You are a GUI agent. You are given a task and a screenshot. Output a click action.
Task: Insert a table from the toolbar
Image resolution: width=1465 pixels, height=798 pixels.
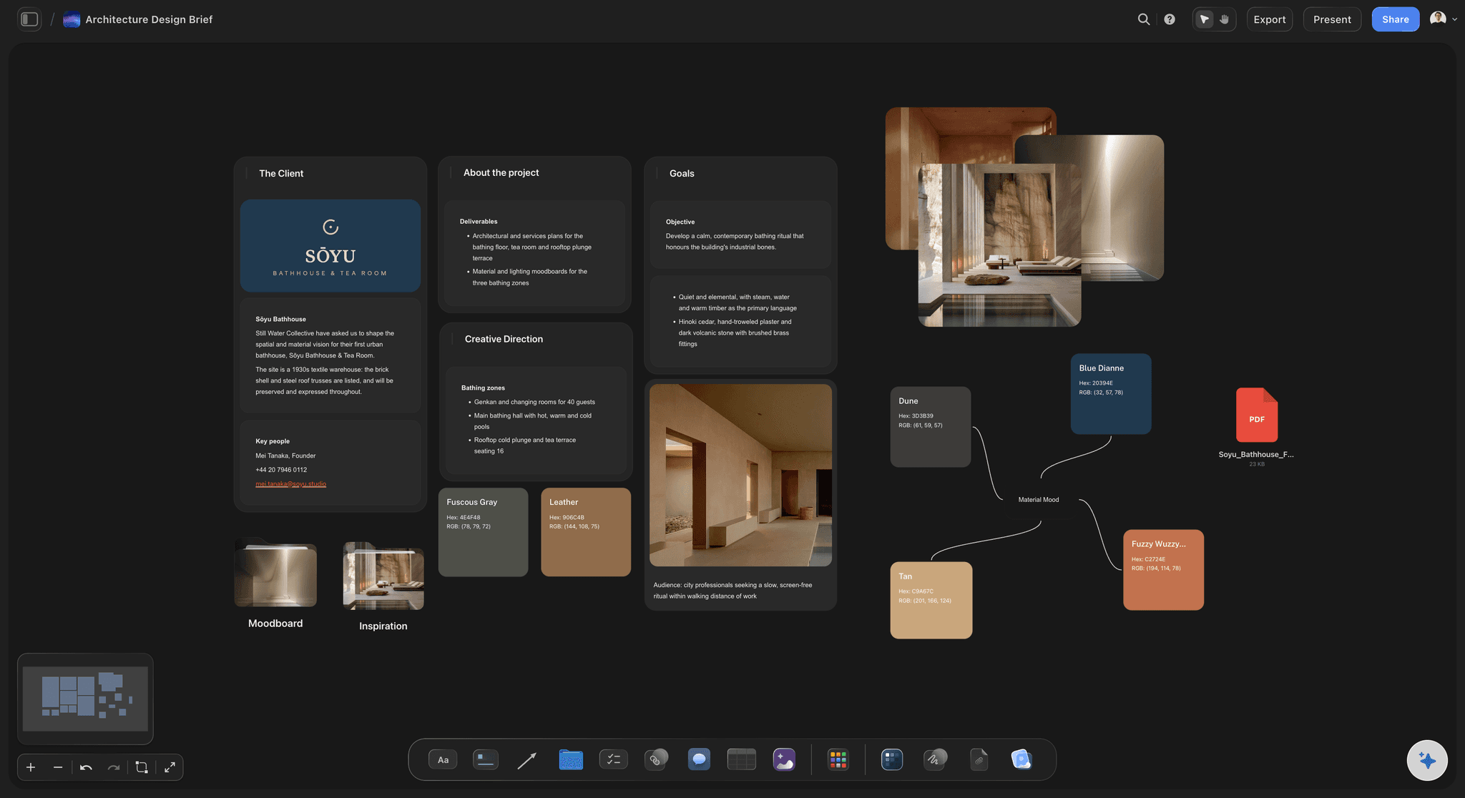(741, 759)
